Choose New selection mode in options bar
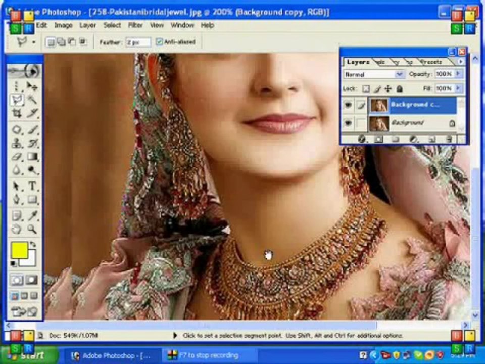 (51, 42)
